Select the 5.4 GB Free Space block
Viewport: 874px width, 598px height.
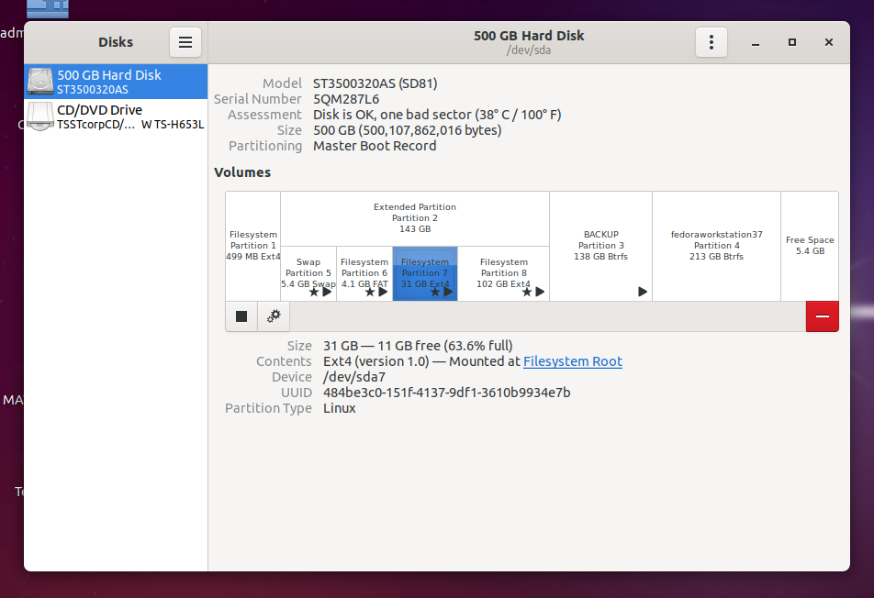point(810,246)
